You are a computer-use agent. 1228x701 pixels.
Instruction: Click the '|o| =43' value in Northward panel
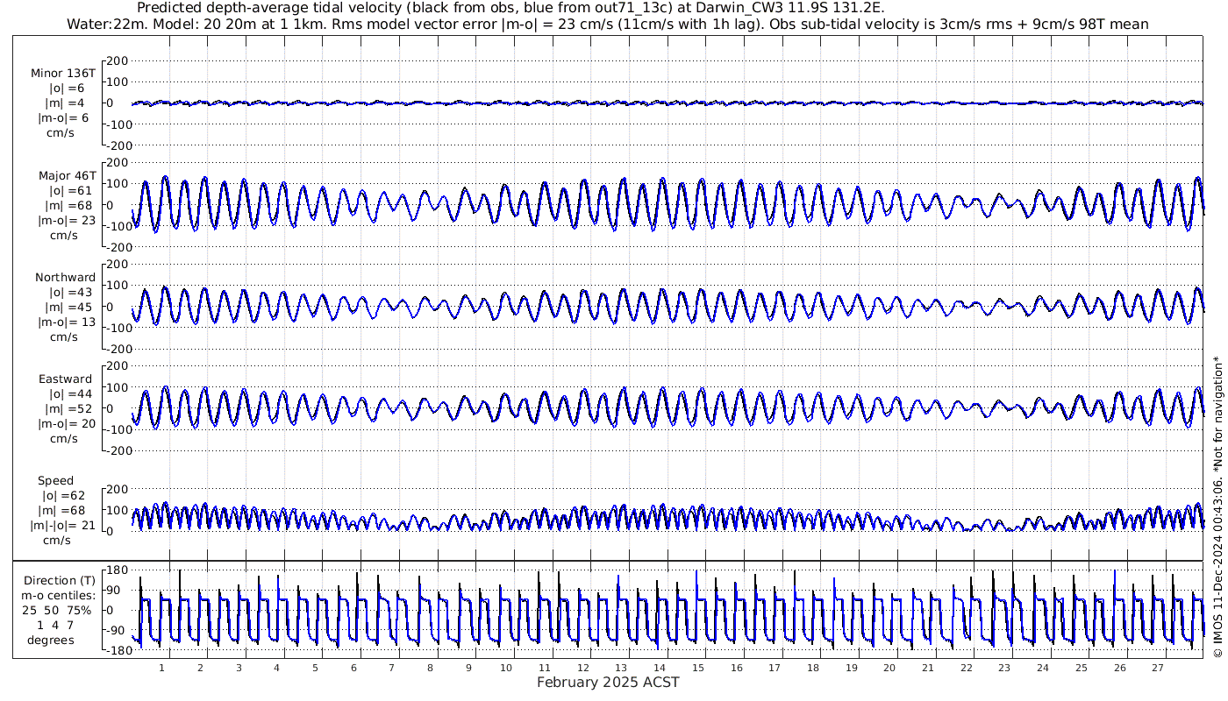click(70, 293)
